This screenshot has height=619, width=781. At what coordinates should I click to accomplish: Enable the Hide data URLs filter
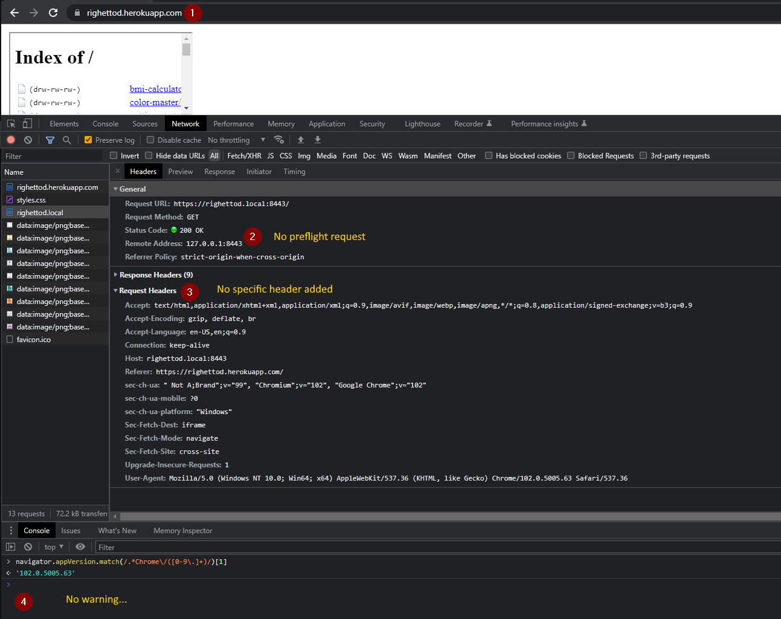click(x=147, y=155)
